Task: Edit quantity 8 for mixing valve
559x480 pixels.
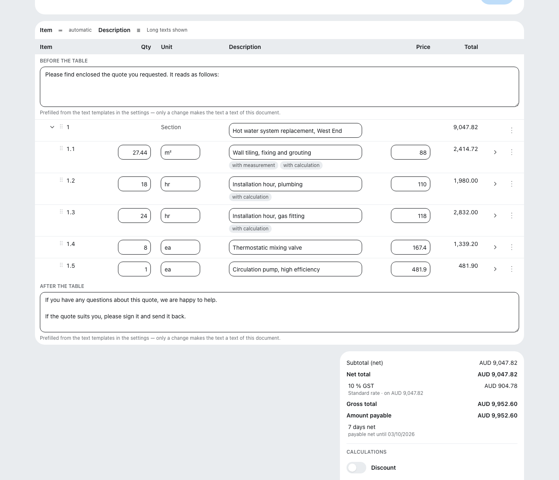Action: 134,247
